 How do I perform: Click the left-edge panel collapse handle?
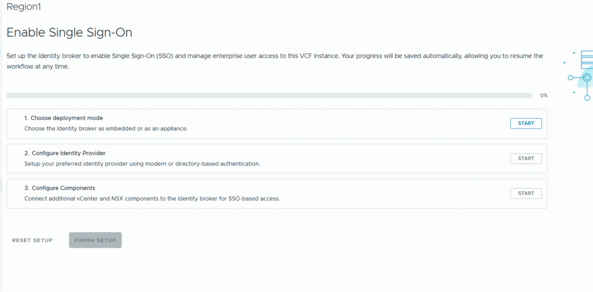tap(1, 187)
